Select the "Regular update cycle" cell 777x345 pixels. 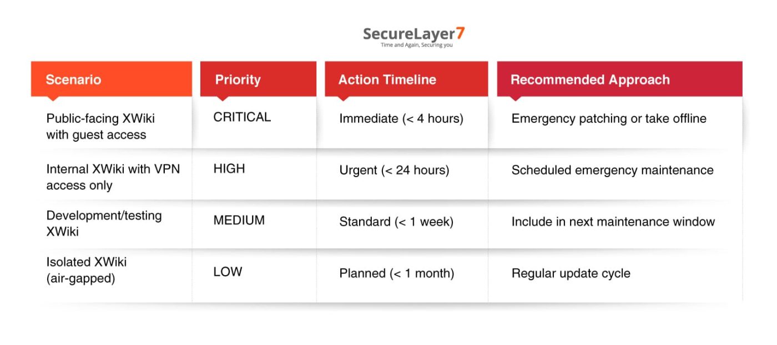point(571,273)
